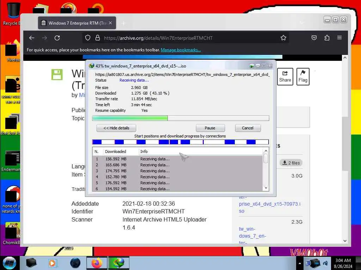Select connection row 1 with 156.592 MB
This screenshot has height=270, width=361.
click(x=177, y=159)
